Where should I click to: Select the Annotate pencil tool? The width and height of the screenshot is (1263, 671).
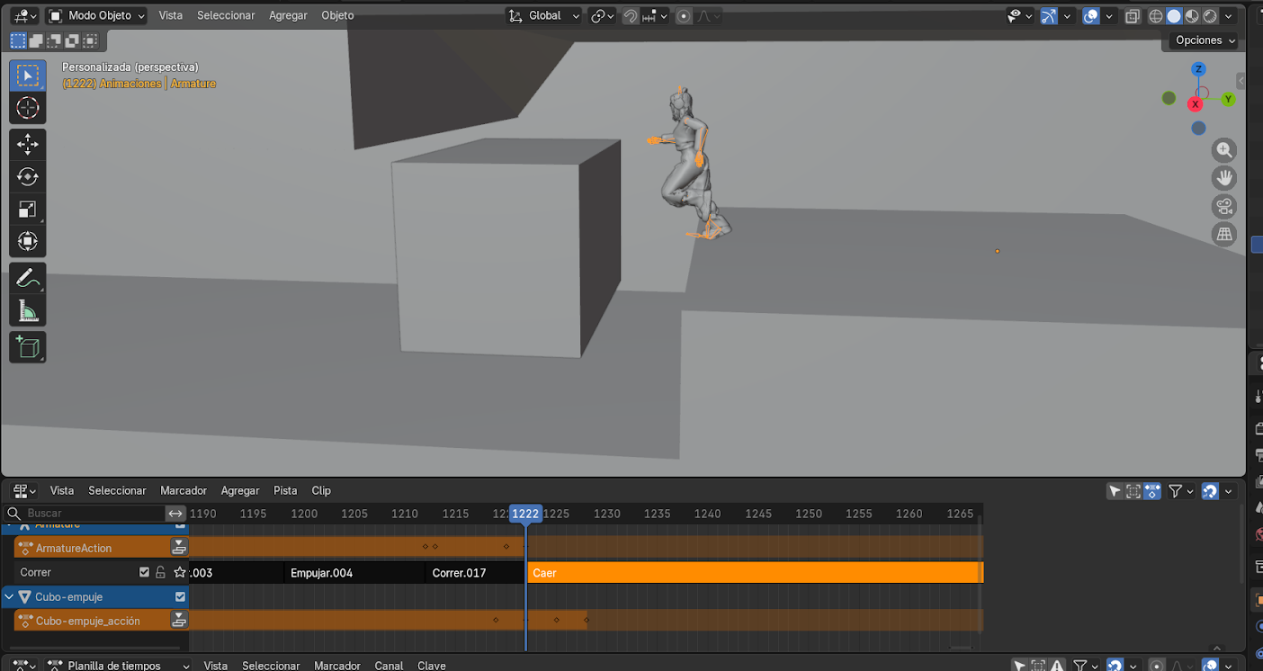(x=27, y=278)
